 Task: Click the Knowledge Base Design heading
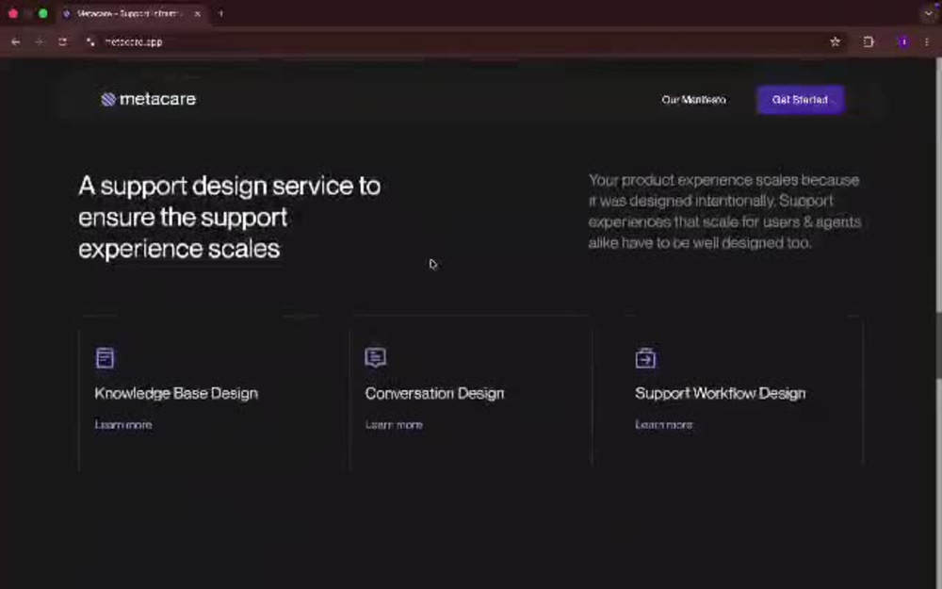[176, 393]
